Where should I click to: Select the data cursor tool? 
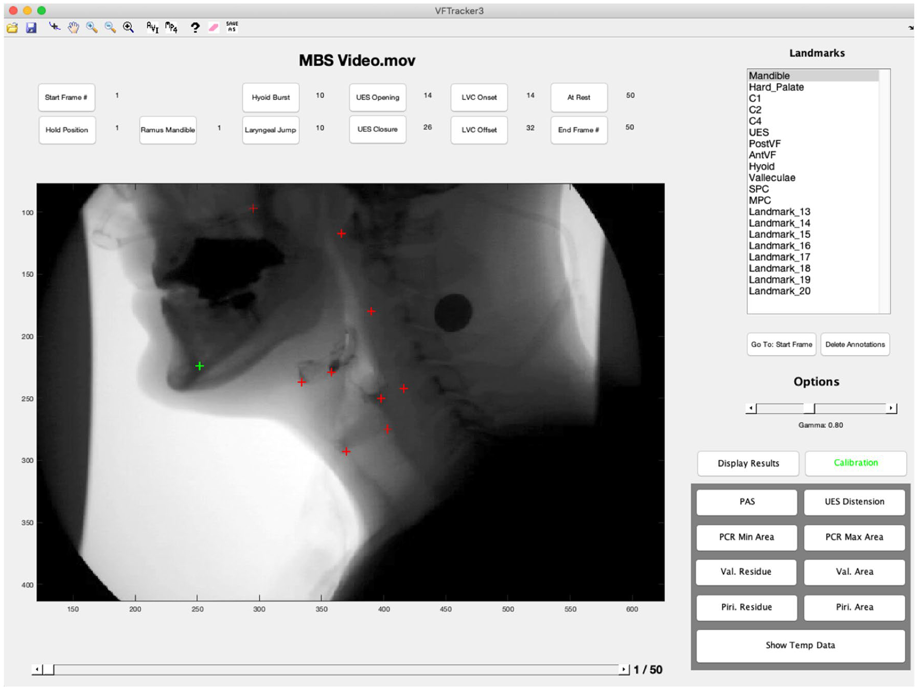54,27
